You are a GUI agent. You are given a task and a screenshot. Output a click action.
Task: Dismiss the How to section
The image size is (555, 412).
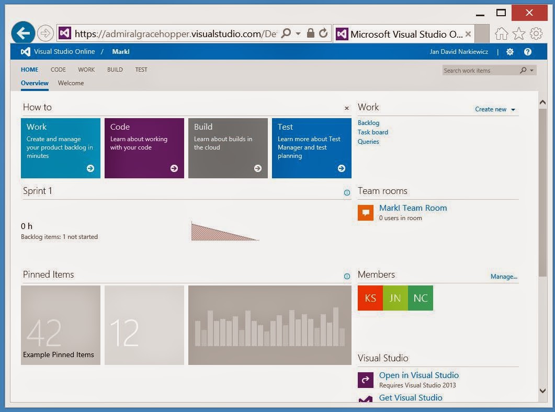tap(347, 108)
